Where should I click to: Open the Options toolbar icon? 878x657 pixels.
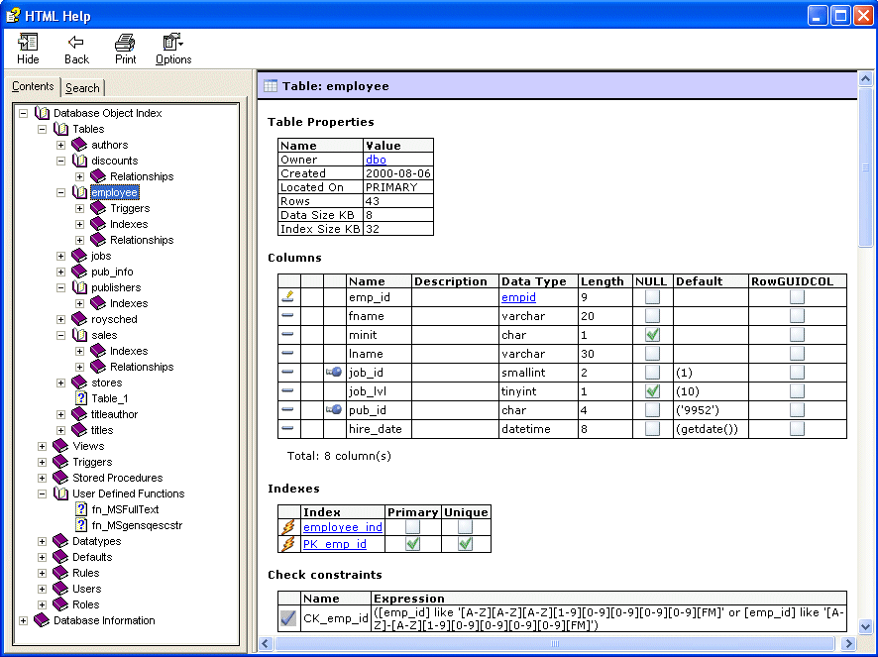point(173,42)
